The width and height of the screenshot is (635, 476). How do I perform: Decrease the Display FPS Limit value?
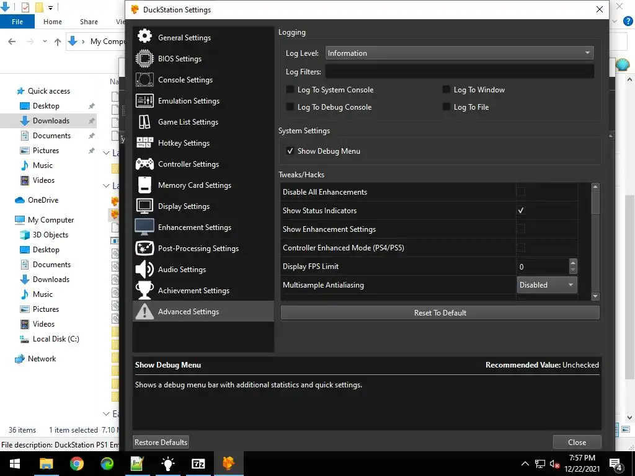[x=573, y=270]
